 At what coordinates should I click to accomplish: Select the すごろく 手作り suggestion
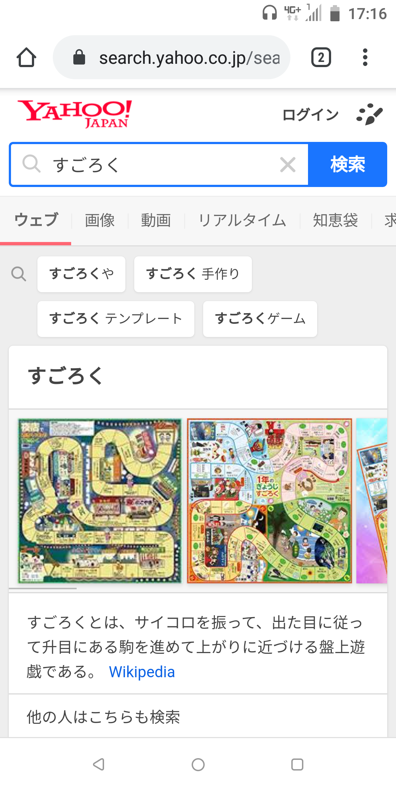[x=193, y=274]
